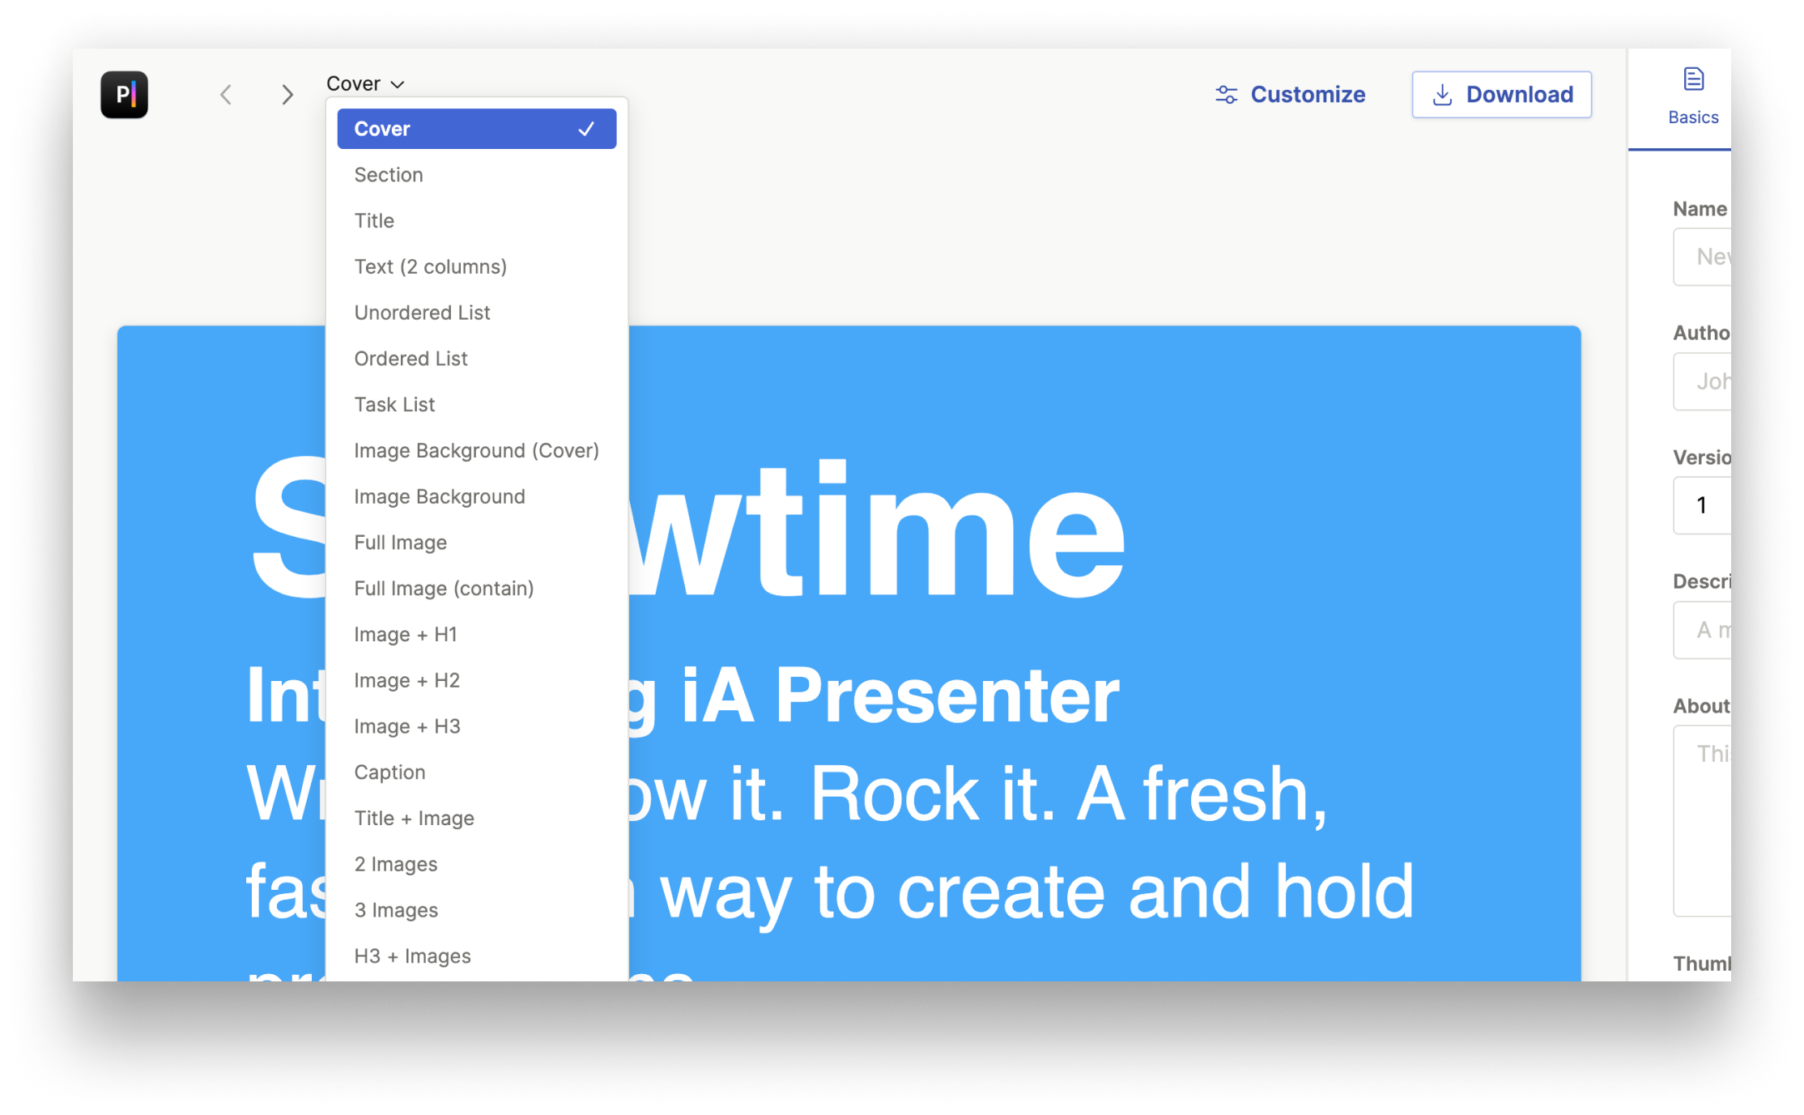Go to the previous slide with the left arrow
1804x1115 pixels.
226,95
